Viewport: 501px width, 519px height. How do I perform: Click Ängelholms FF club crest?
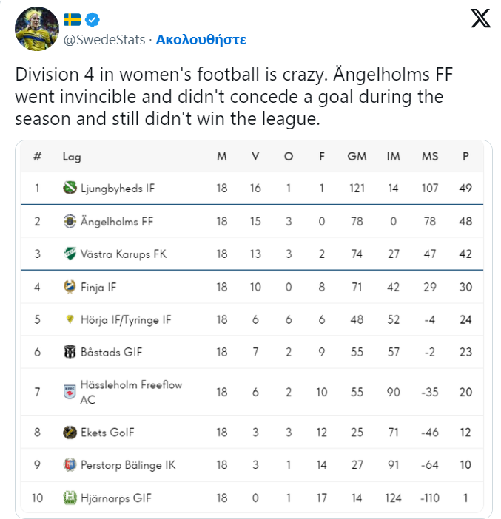pyautogui.click(x=70, y=221)
